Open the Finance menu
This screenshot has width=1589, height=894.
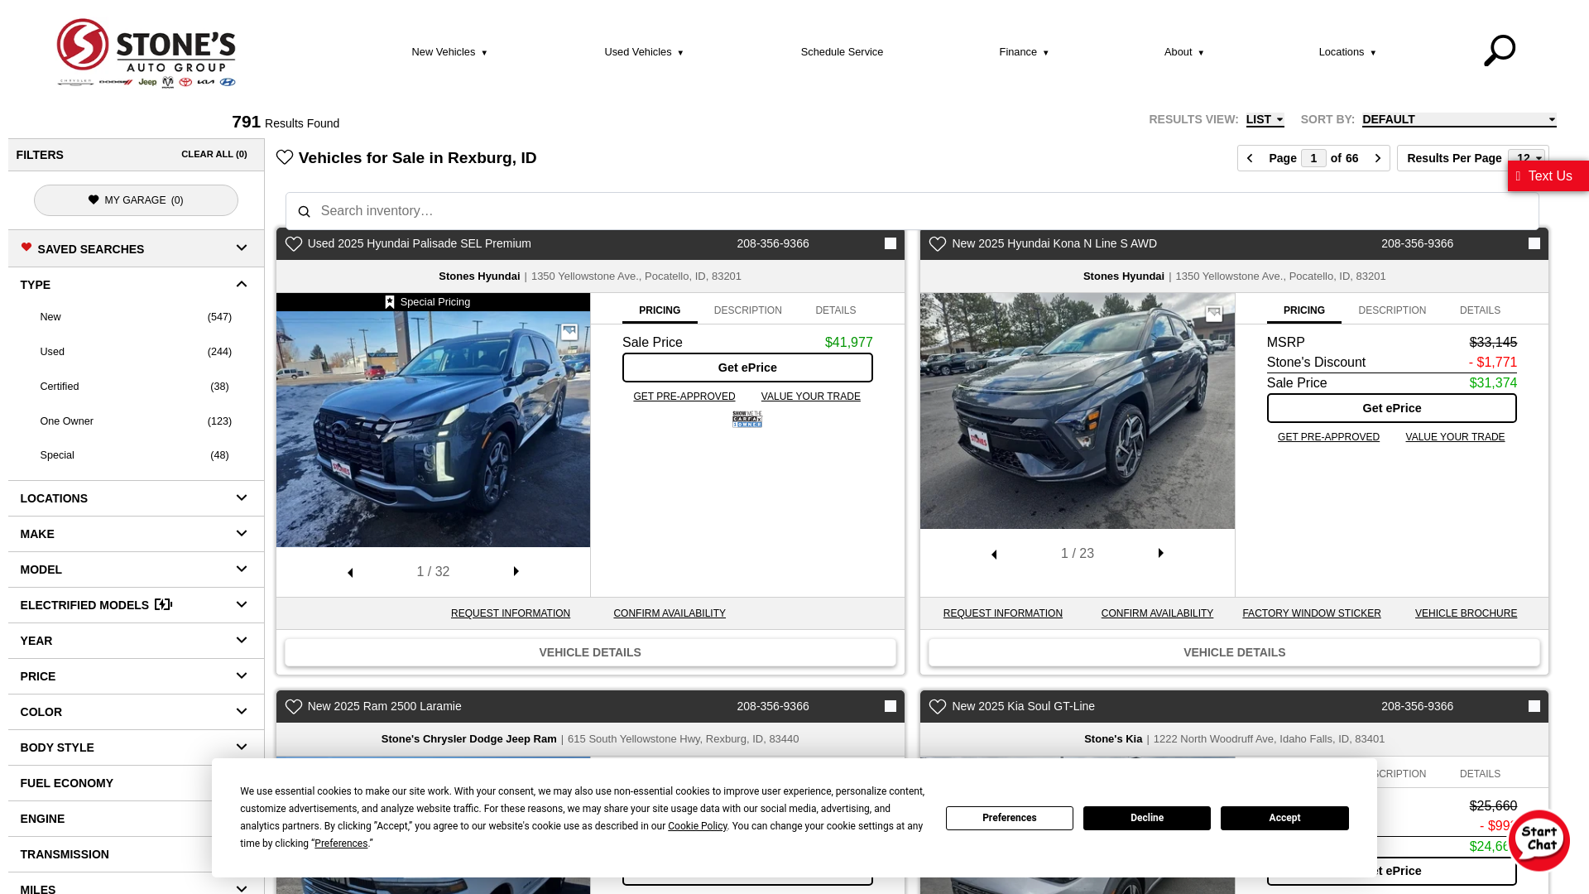(x=1024, y=52)
